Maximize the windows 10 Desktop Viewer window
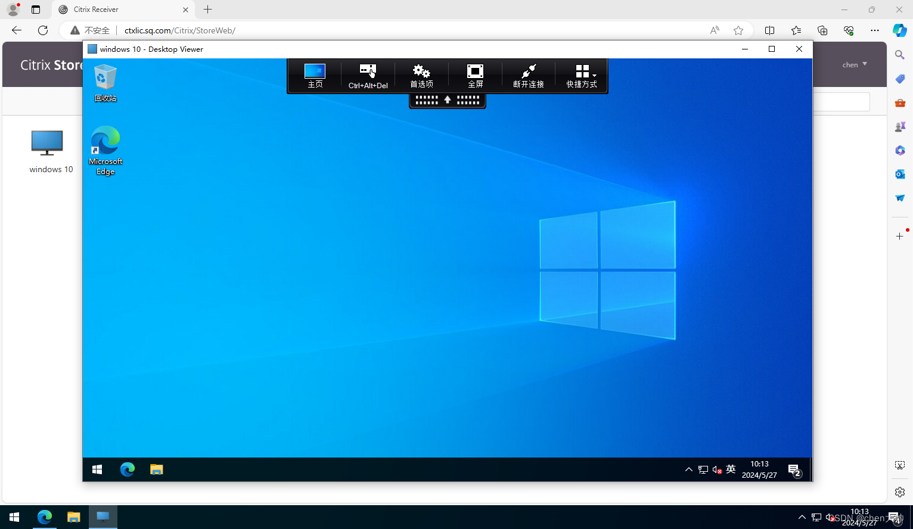 [772, 49]
